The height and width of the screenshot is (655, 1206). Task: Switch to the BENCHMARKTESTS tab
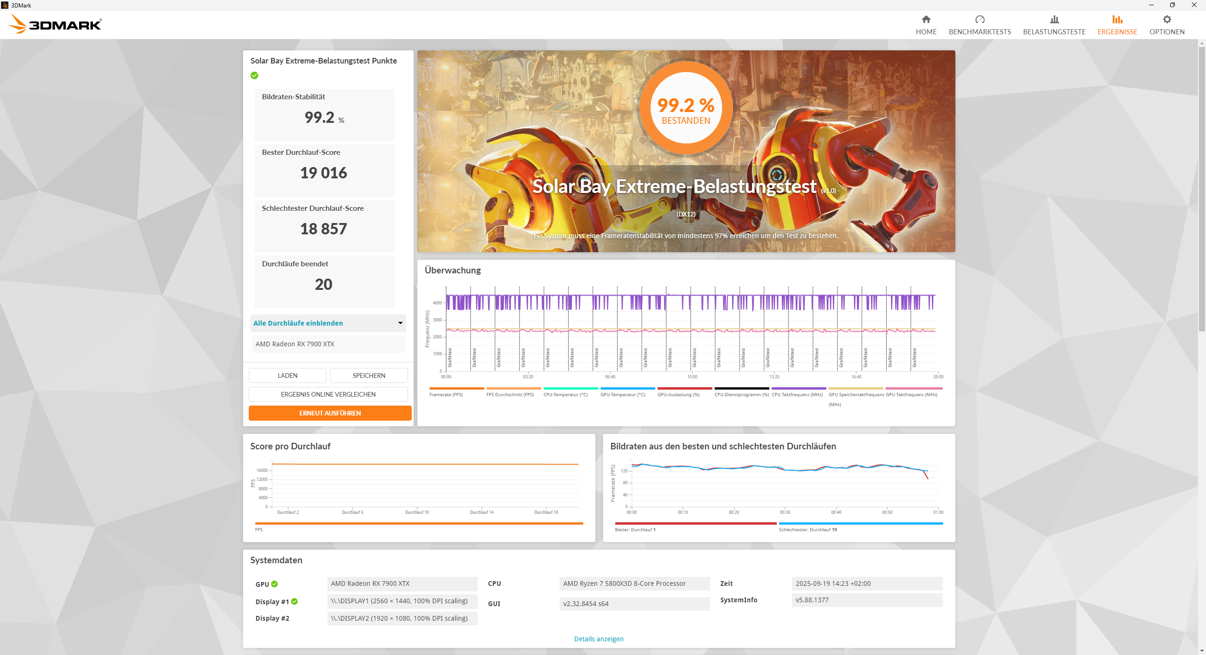979,32
